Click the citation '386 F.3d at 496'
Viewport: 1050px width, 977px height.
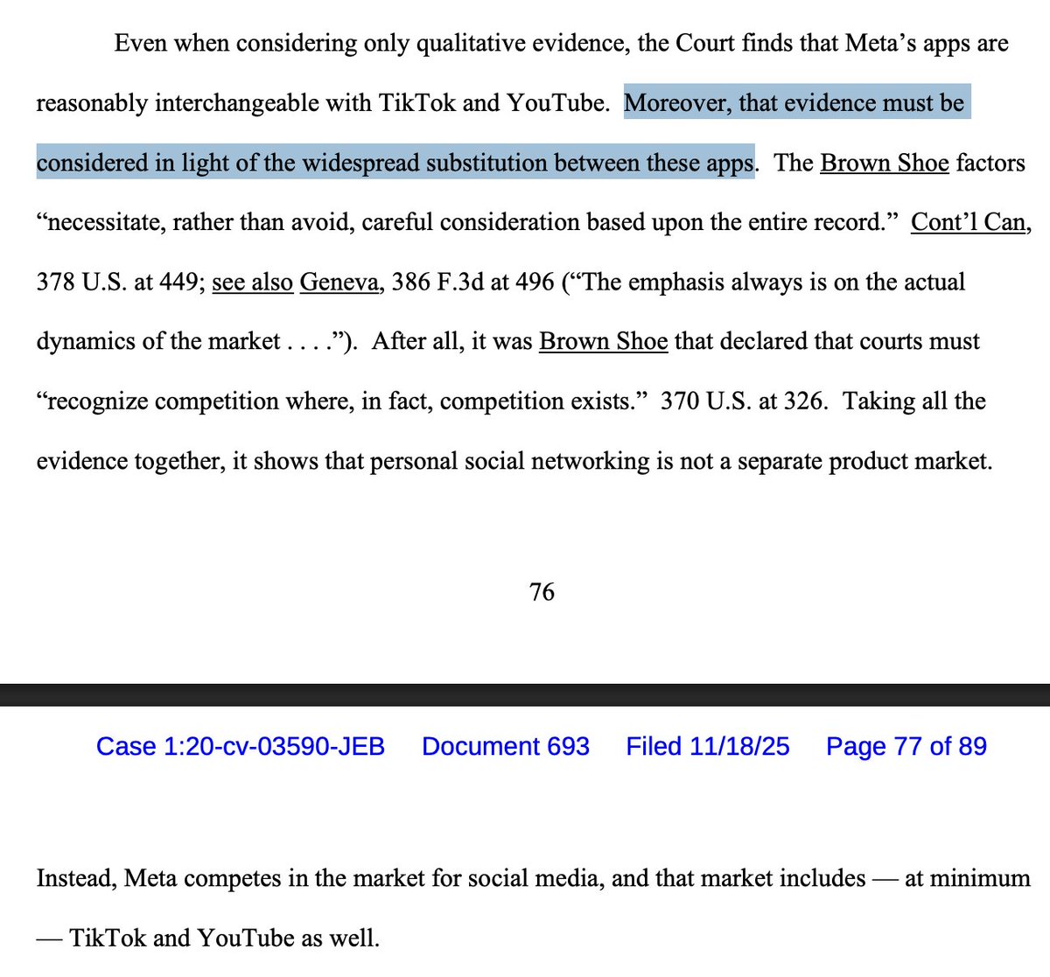pos(472,282)
